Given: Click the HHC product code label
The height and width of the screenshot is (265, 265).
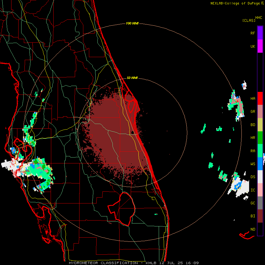Looking at the screenshot, I should (259, 18).
